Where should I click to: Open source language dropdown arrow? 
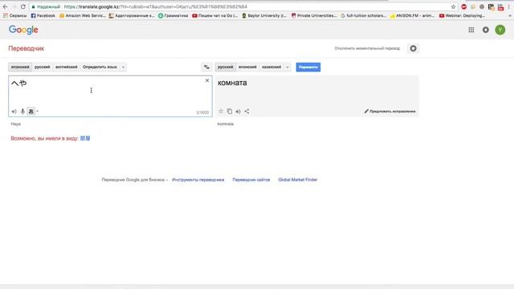click(x=123, y=67)
